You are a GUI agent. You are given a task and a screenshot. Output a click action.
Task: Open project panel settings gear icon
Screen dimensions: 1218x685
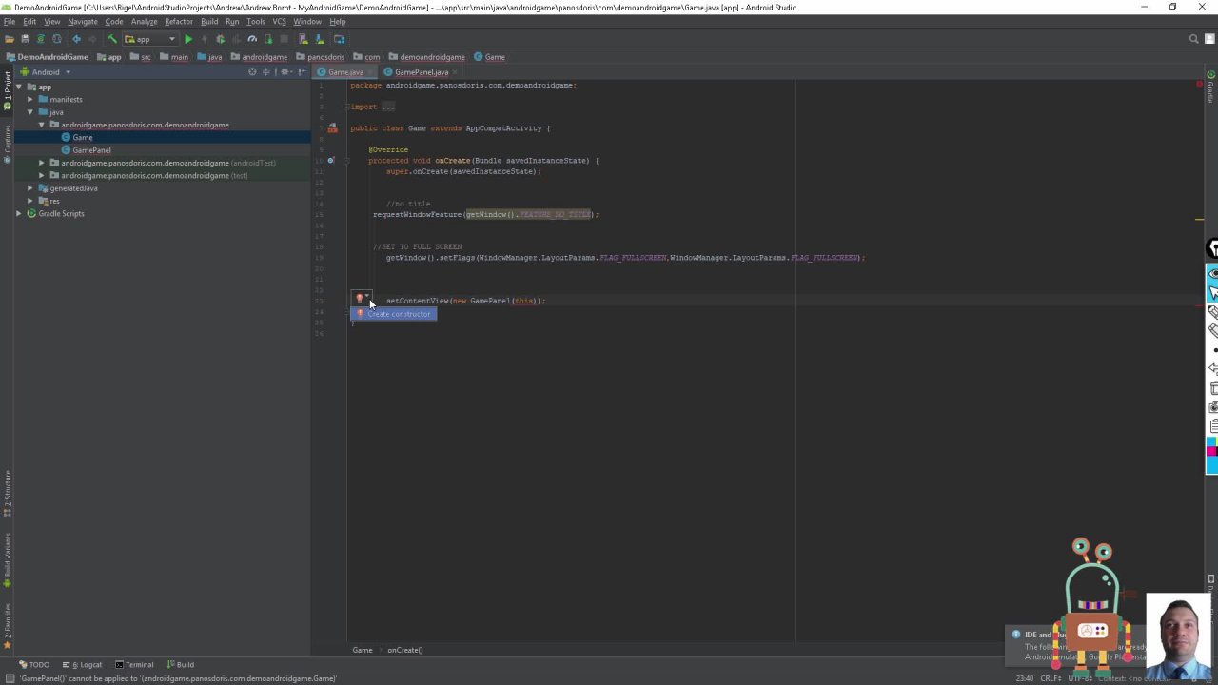click(x=285, y=72)
